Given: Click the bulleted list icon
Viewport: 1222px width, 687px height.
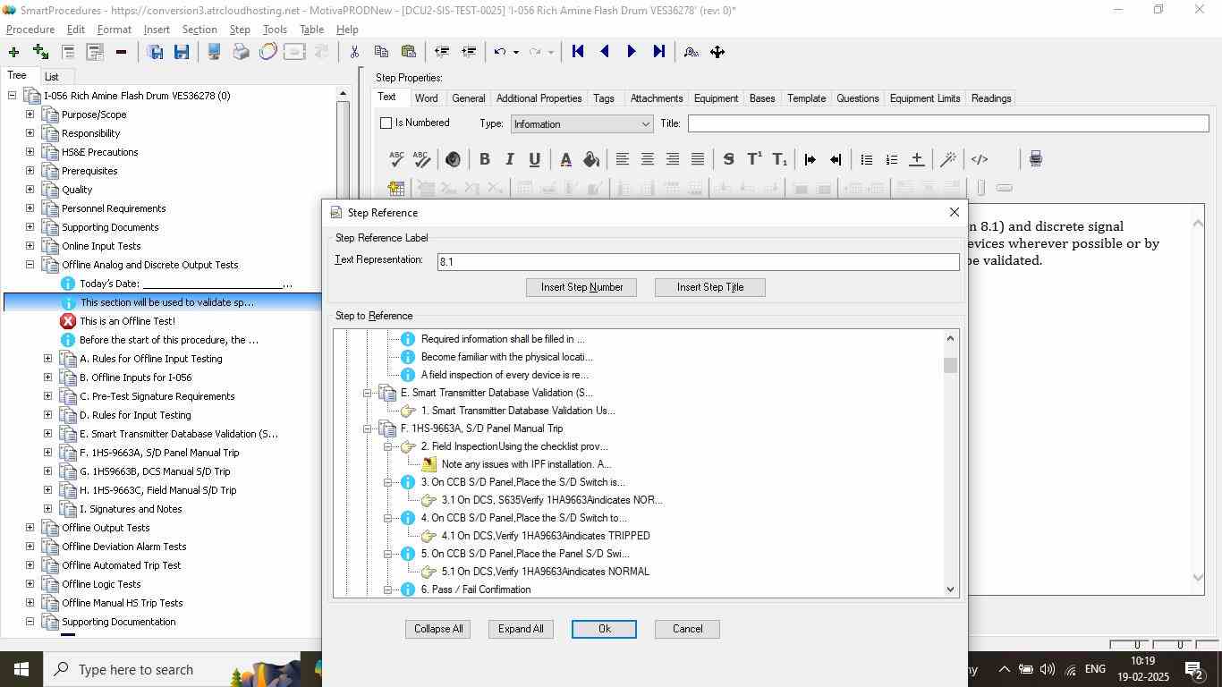Looking at the screenshot, I should [x=866, y=159].
